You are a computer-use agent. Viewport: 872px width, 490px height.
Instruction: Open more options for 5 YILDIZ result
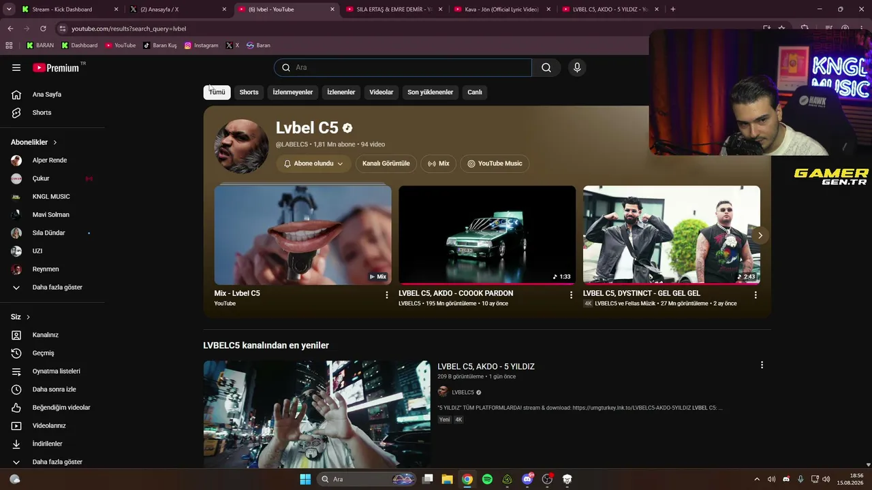pos(762,365)
